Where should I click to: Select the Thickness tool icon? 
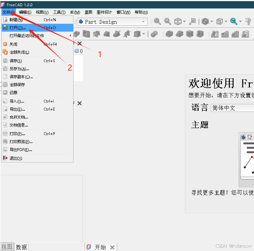[x=200, y=34]
